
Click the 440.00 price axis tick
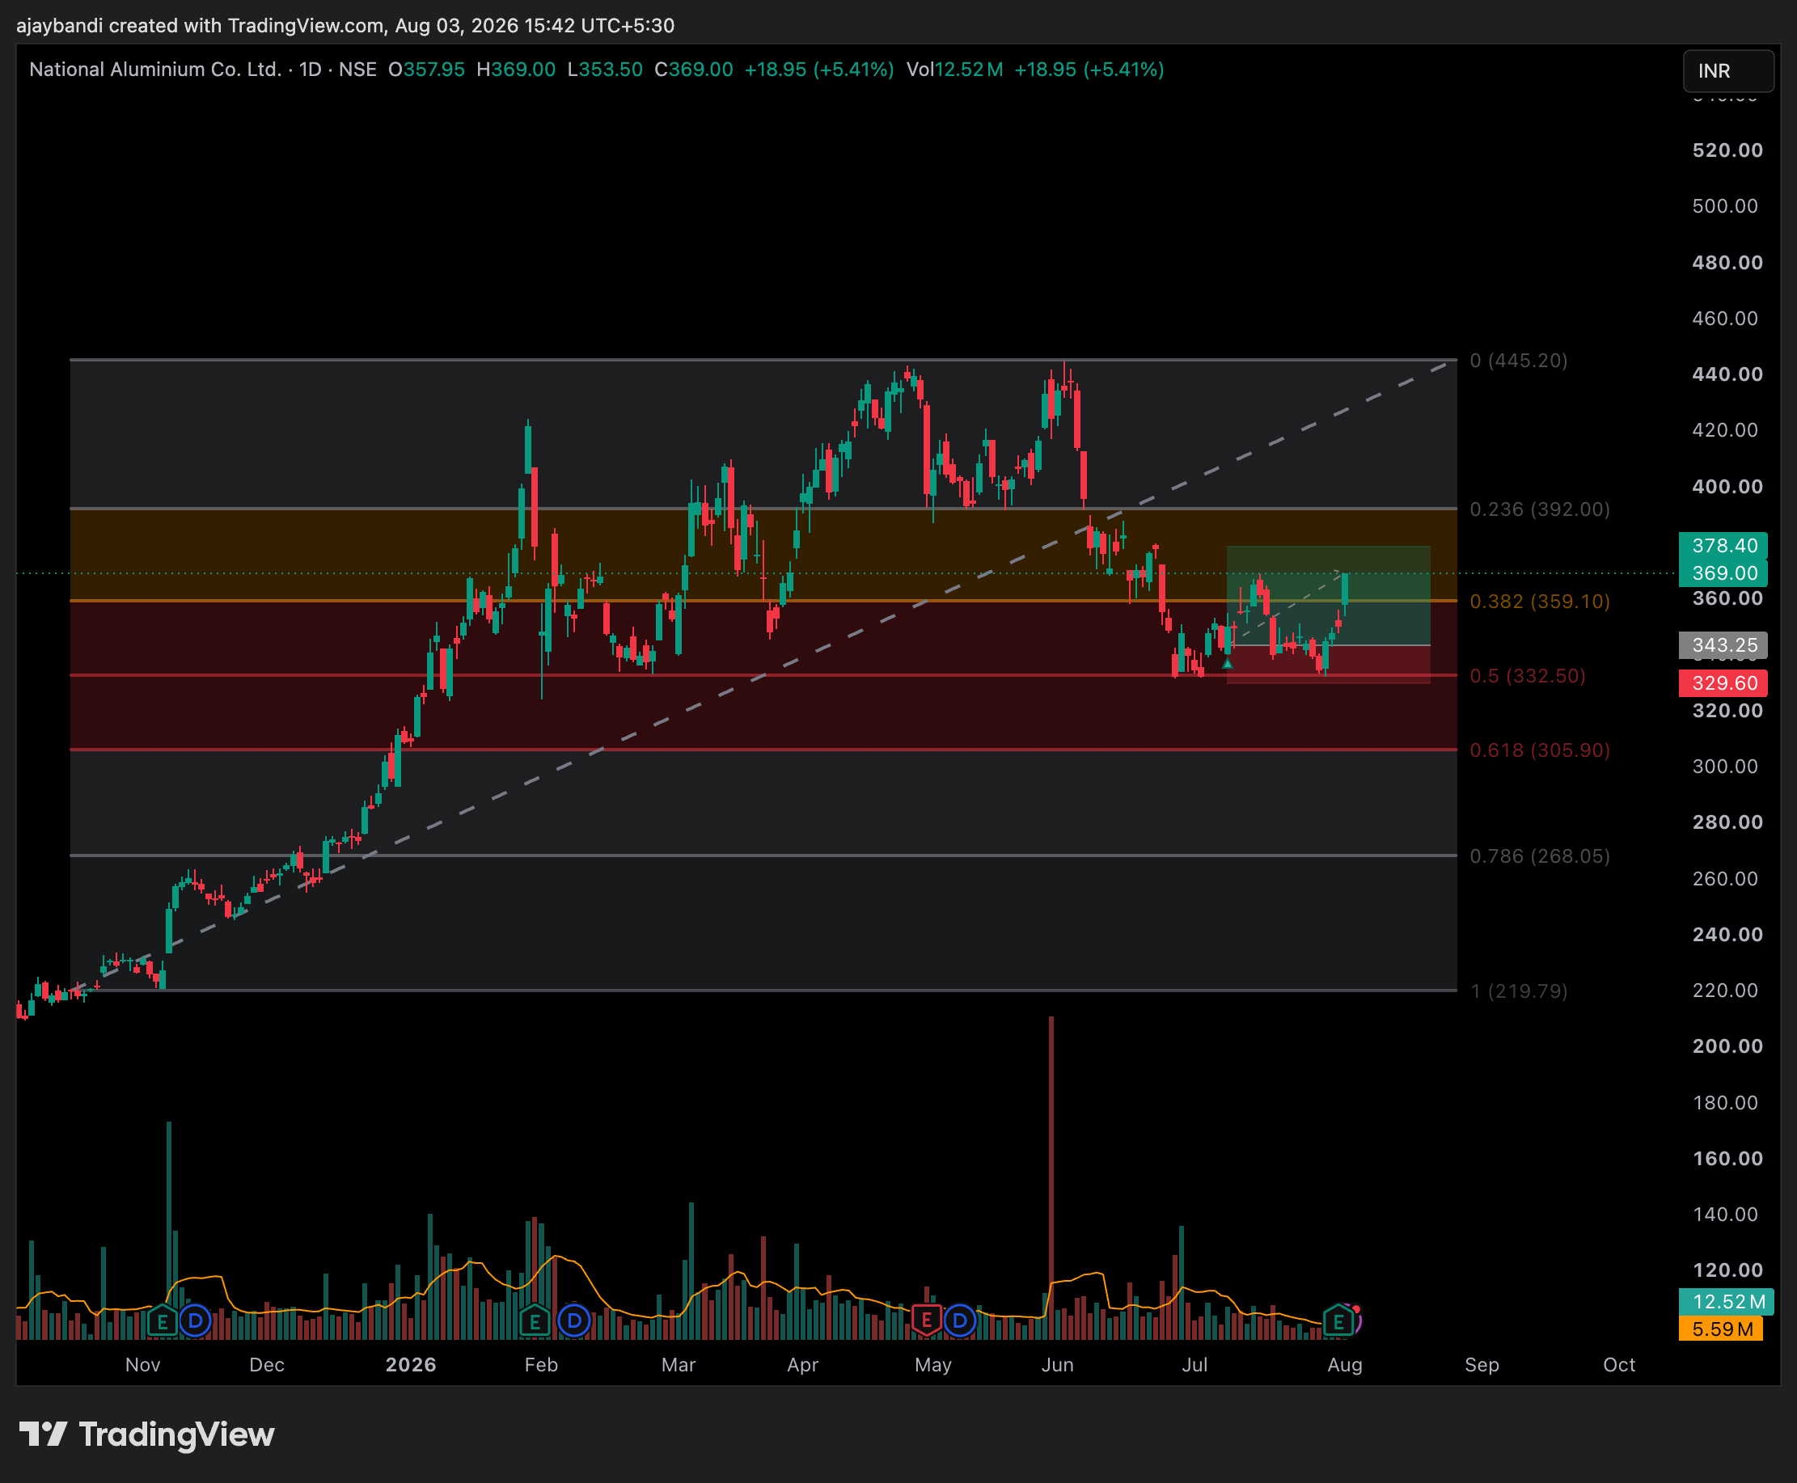1727,374
